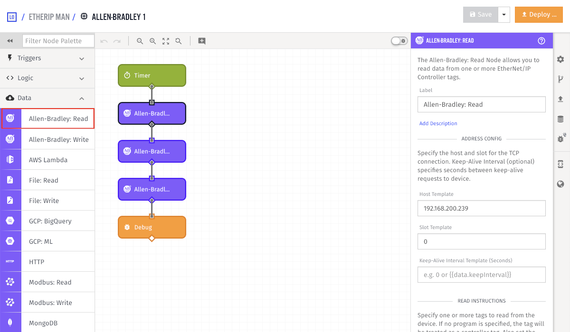This screenshot has width=570, height=332.
Task: Select the Debug node on the canvas
Action: point(152,227)
